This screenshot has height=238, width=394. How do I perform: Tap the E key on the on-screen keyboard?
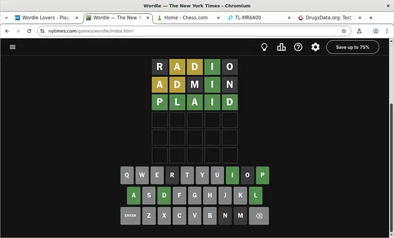pyautogui.click(x=157, y=175)
